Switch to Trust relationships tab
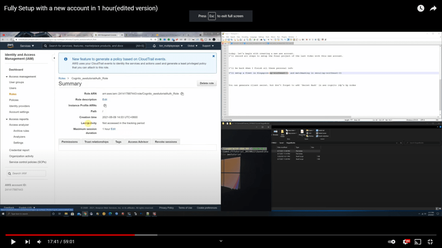 96,142
